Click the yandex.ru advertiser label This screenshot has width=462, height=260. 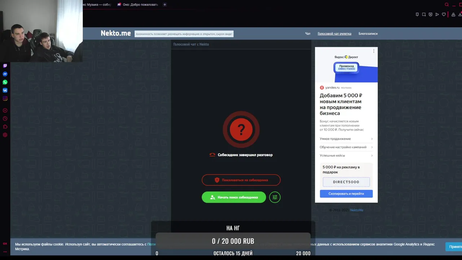[332, 88]
